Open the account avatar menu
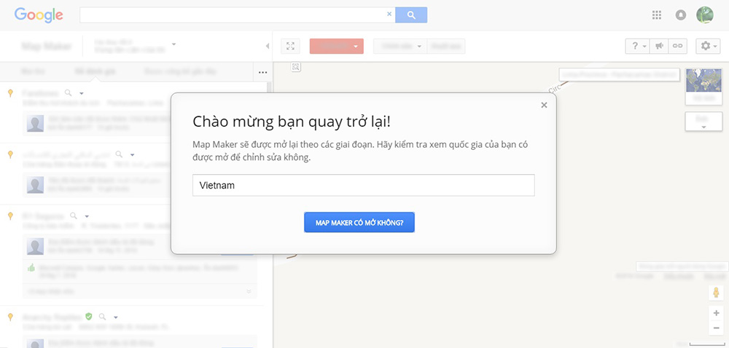 point(704,15)
